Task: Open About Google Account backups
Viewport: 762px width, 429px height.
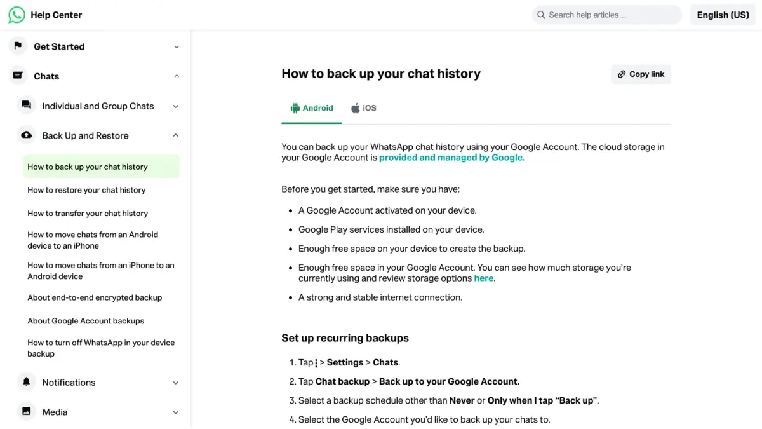Action: click(x=86, y=321)
